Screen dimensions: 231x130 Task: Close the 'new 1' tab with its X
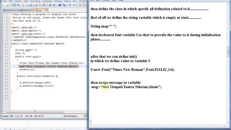[x=46, y=10]
